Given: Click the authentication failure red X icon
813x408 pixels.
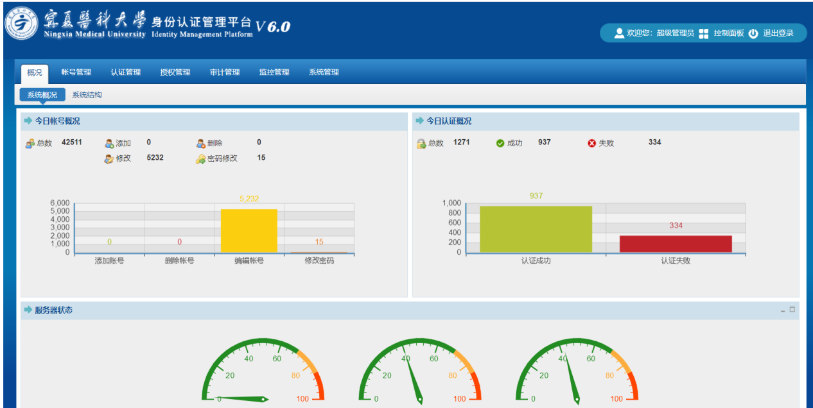Looking at the screenshot, I should coord(591,143).
